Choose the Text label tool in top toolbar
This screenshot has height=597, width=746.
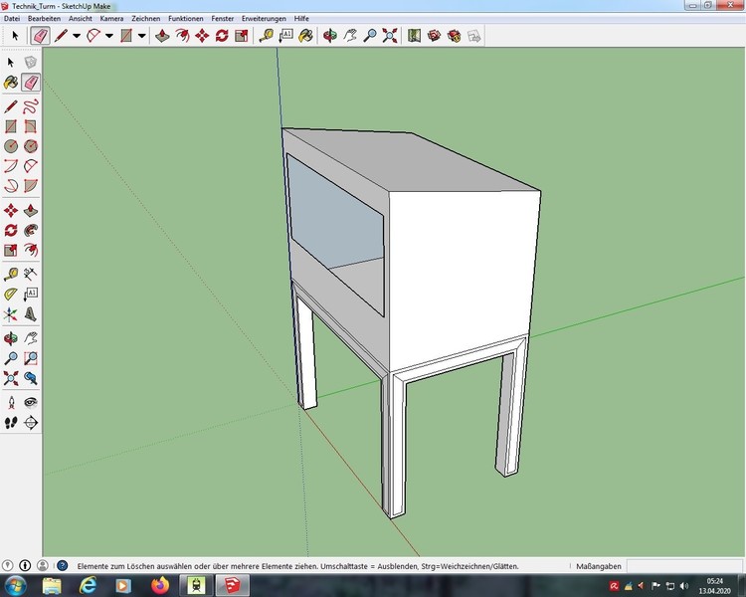[285, 36]
